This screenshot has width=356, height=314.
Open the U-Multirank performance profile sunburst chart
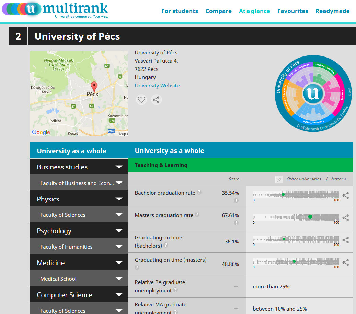313,93
